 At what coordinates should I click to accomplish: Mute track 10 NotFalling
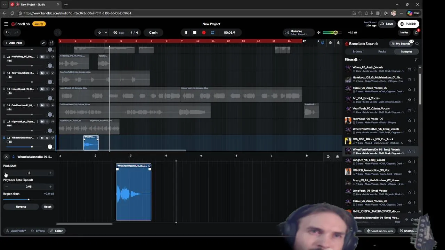[x=42, y=57]
